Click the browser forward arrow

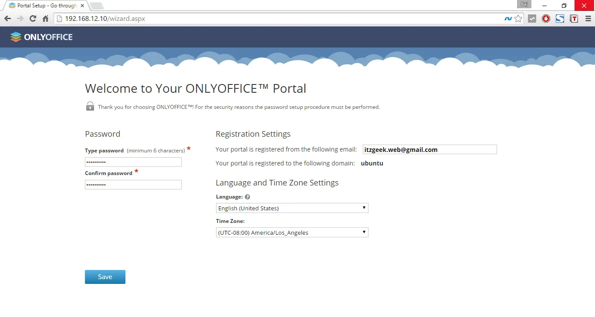click(20, 19)
